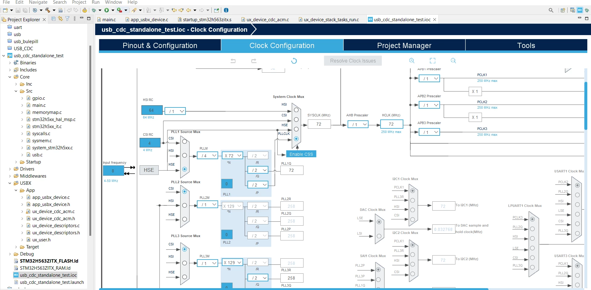The height and width of the screenshot is (290, 591).
Task: Open the PLLM /4 divider dropdown
Action: coord(207,156)
